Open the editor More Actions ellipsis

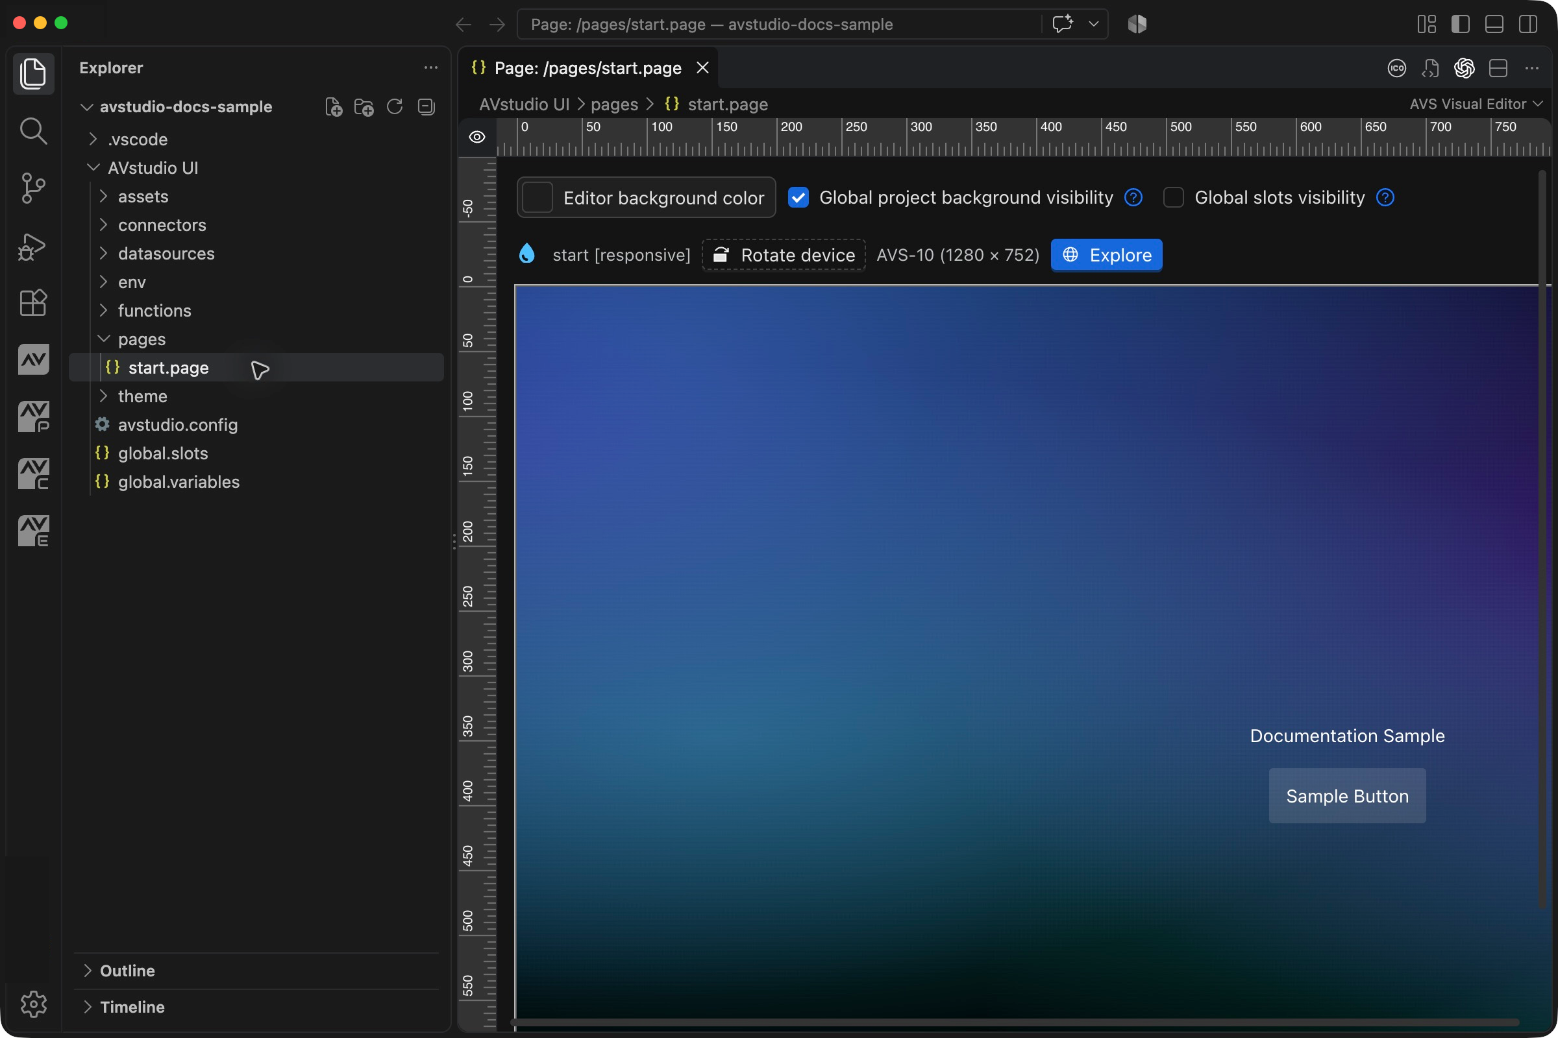coord(1531,68)
